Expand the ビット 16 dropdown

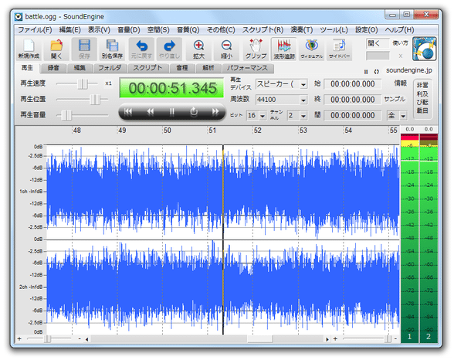click(263, 116)
